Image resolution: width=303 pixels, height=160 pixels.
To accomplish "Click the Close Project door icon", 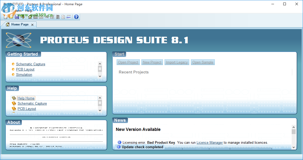I will [x=22, y=17].
